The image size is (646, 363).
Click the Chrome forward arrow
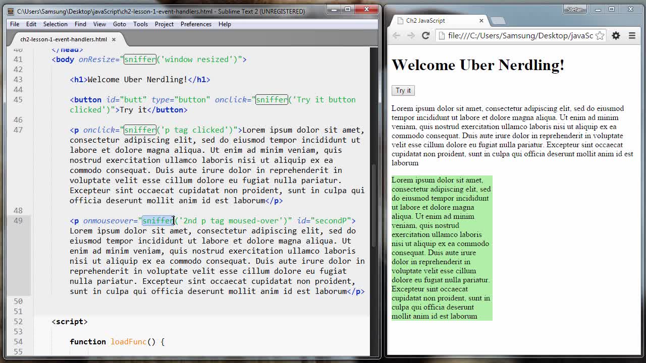(x=411, y=35)
